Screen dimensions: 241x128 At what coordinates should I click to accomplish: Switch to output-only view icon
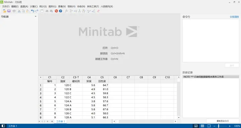(209, 126)
